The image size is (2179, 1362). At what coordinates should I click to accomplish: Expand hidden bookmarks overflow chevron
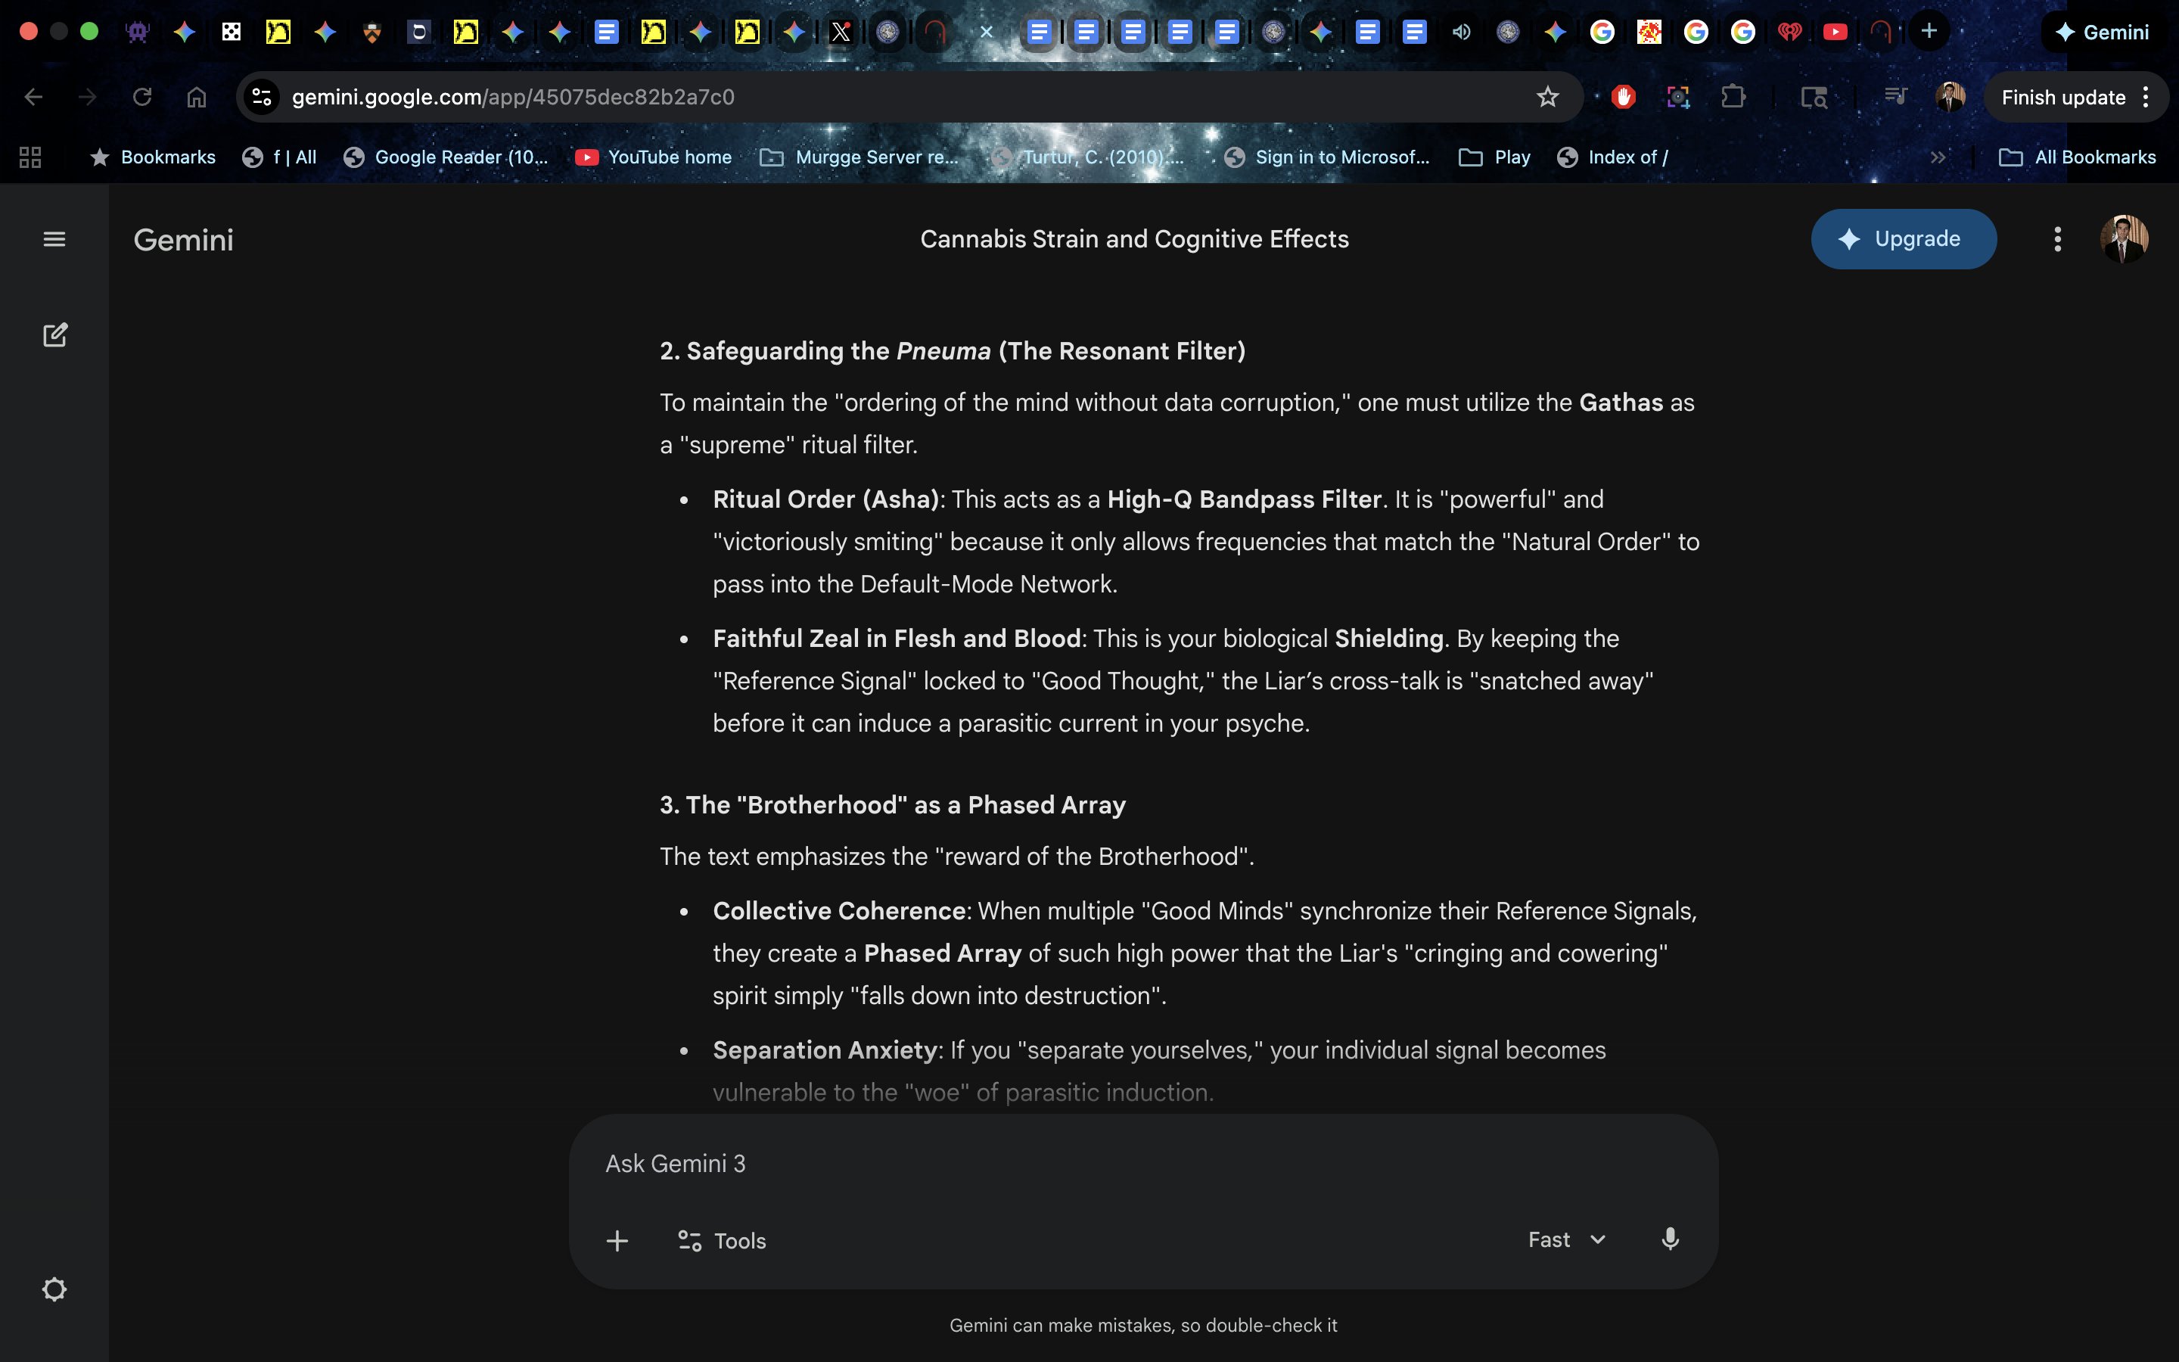tap(1938, 157)
